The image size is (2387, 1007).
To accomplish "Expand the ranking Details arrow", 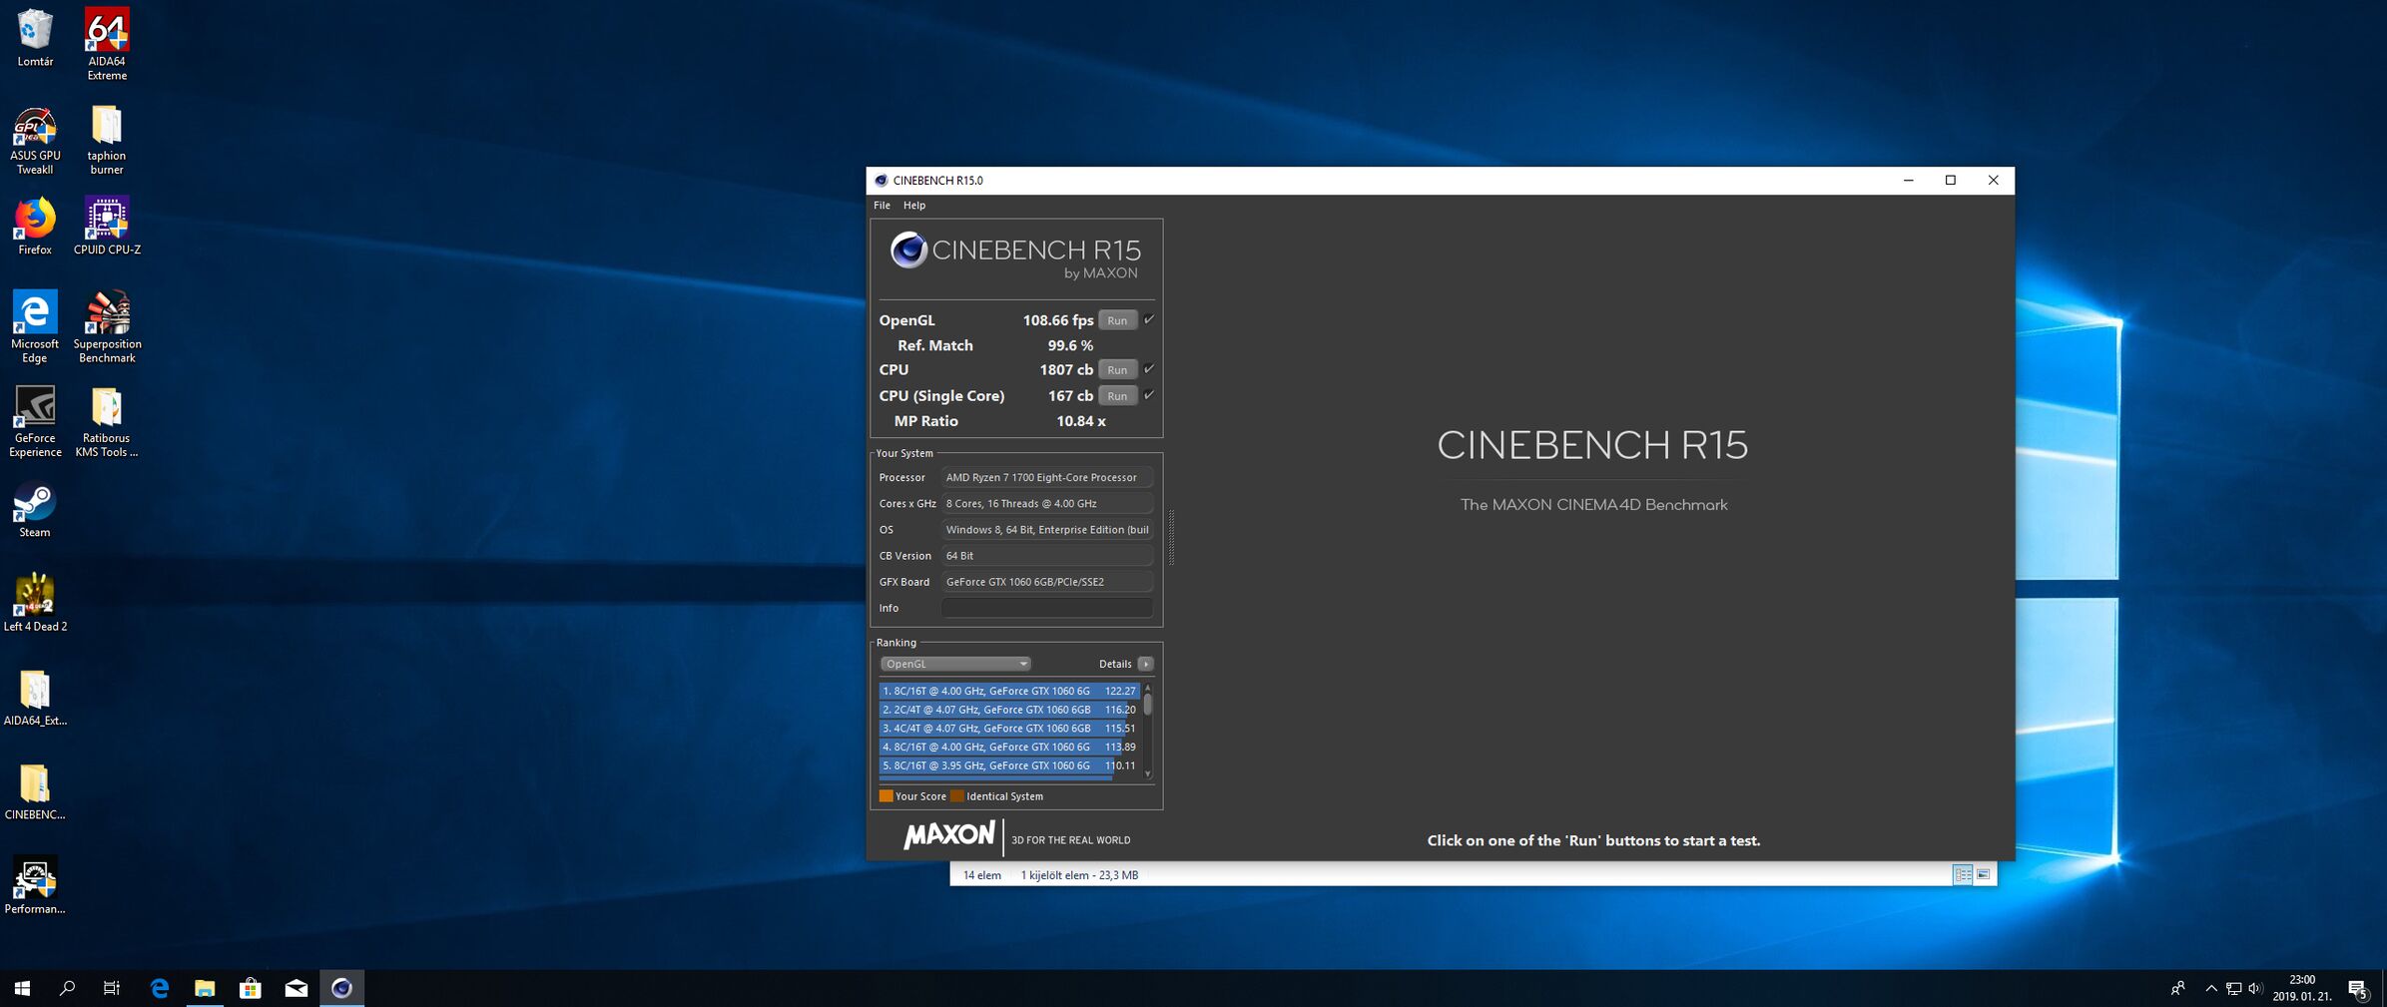I will [x=1145, y=664].
